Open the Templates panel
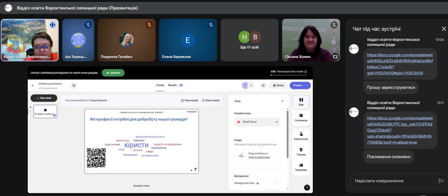 coord(301,167)
